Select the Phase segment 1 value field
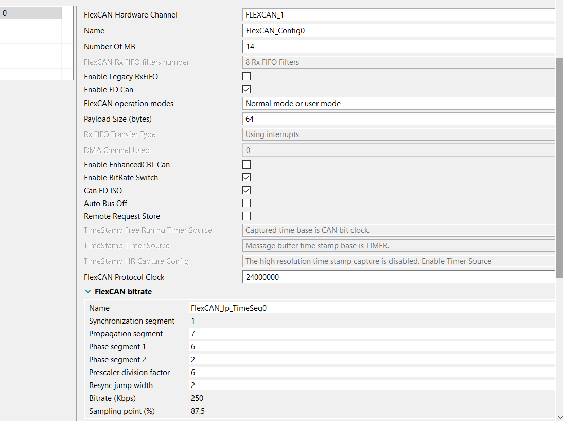Screen dimensions: 563x421 tap(371, 347)
